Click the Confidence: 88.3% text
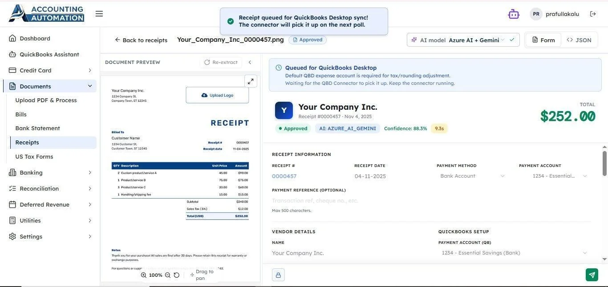Viewport: 608px width, 287px height. 405,128
